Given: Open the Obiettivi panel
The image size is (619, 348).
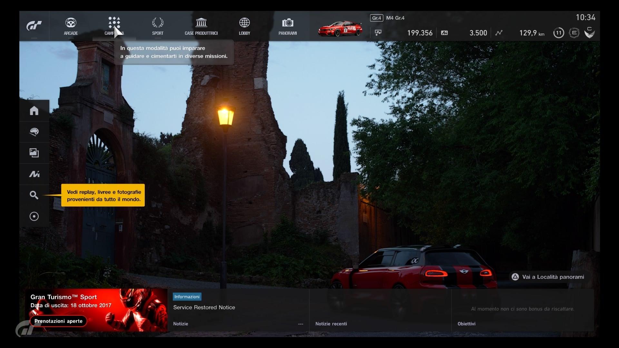Looking at the screenshot, I should tap(523, 310).
